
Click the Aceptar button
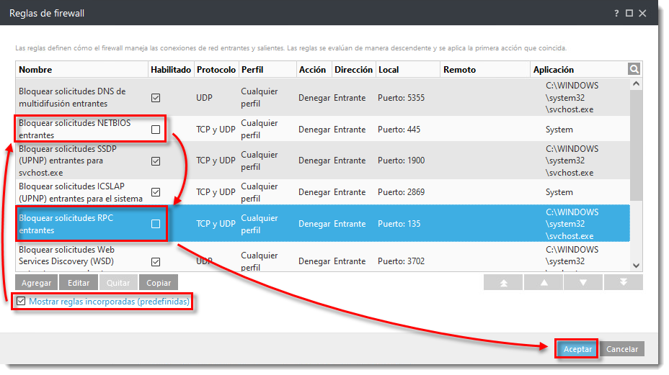577,349
